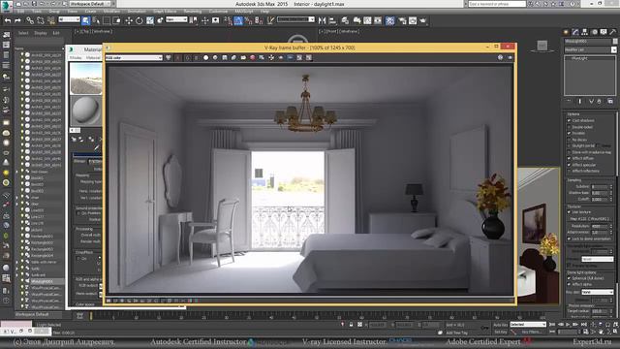Click Auto Key button
The image size is (620, 349).
coord(500,325)
